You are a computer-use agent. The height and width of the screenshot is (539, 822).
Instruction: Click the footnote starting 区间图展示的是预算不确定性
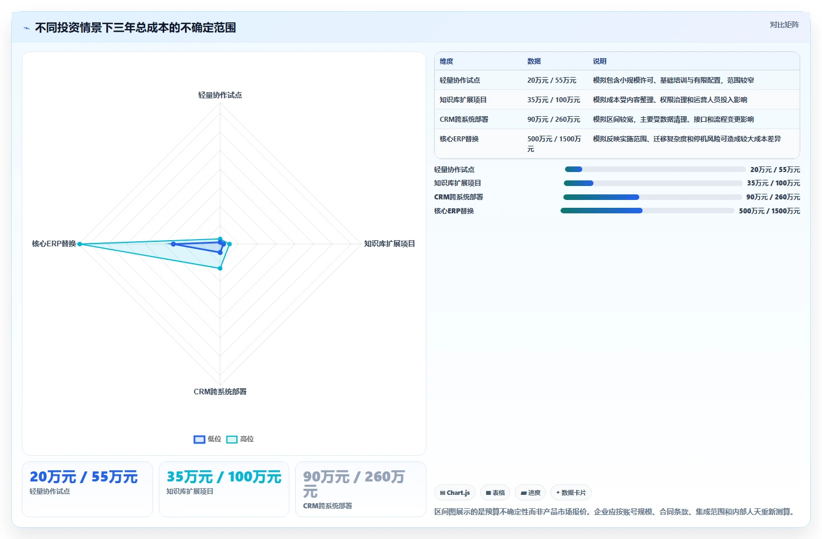pos(616,512)
